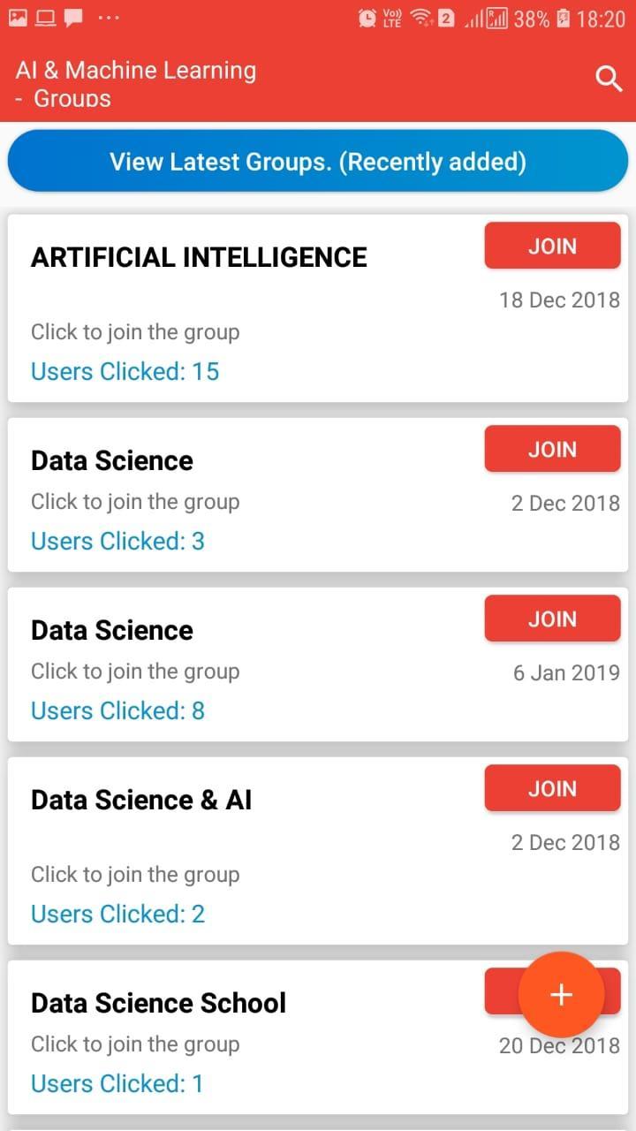The image size is (636, 1131).
Task: Tap the orange plus floating button
Action: pyautogui.click(x=561, y=995)
